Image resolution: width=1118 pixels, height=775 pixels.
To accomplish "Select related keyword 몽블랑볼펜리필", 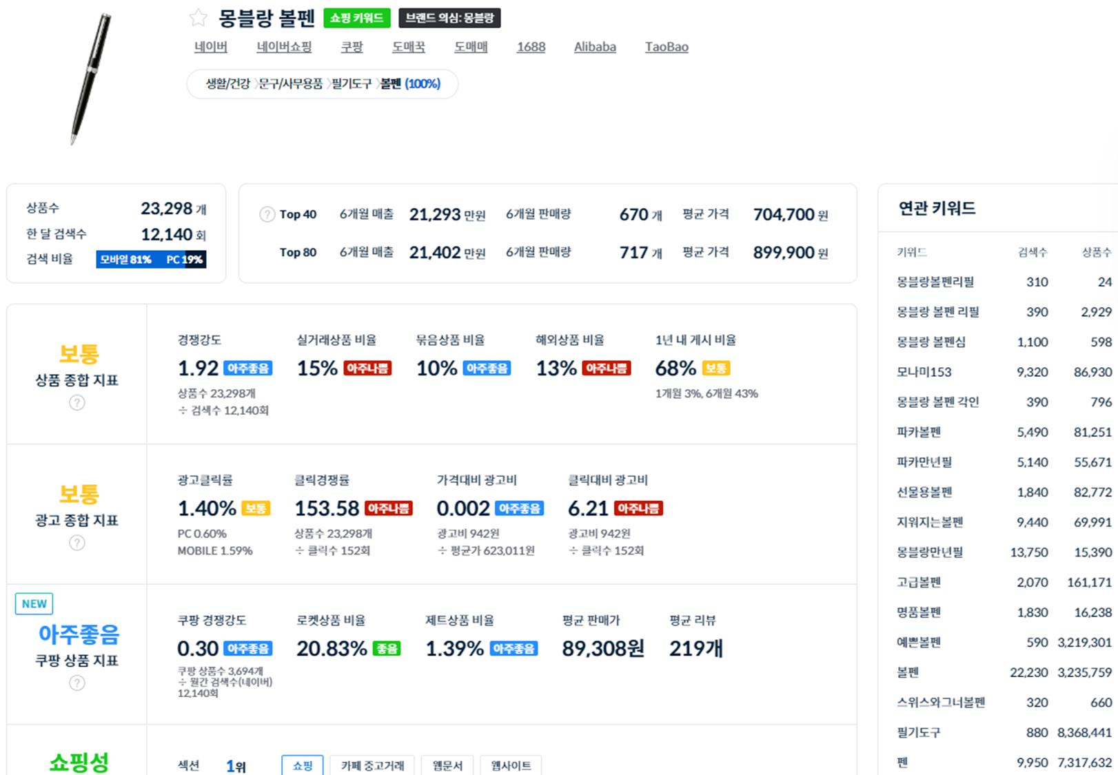I will (x=935, y=282).
